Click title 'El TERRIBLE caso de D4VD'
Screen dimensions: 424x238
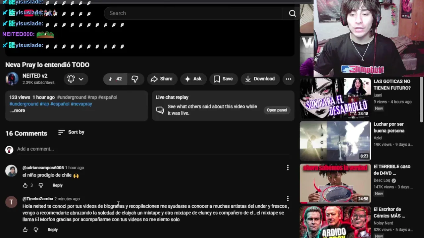[x=392, y=170]
